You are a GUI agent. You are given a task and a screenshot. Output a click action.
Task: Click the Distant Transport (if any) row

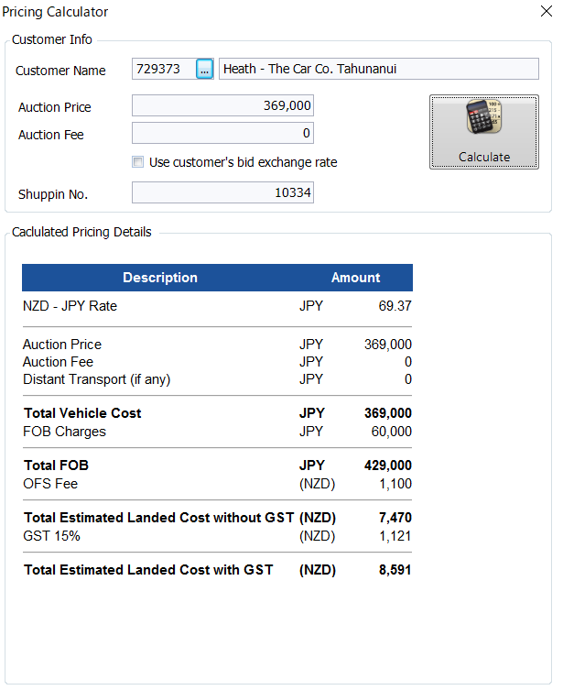pos(217,379)
